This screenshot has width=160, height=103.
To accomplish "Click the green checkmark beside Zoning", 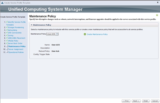I will 7,35.
